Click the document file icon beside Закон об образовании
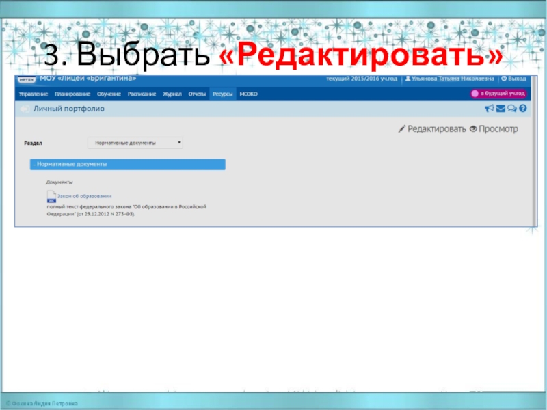547x410 pixels. tap(51, 196)
